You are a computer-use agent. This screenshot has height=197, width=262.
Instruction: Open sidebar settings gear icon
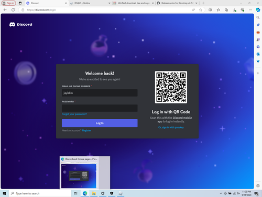point(258,185)
